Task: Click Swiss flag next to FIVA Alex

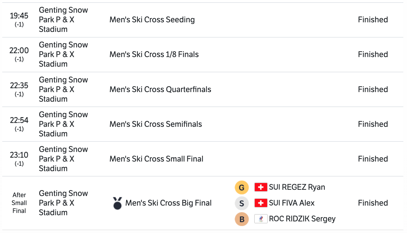Action: click(261, 203)
